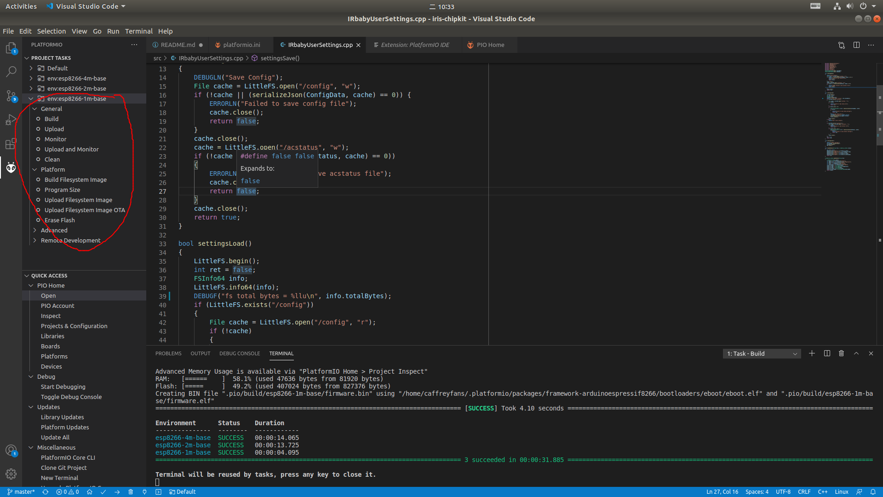Click PlatformIO Clean trash icon in status bar
This screenshot has width=883, height=497.
click(131, 492)
